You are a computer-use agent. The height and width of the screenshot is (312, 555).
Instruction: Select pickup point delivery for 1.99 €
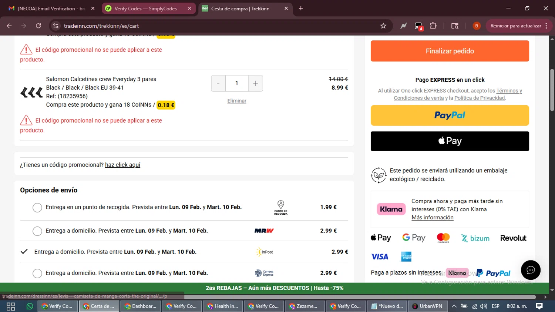37,208
